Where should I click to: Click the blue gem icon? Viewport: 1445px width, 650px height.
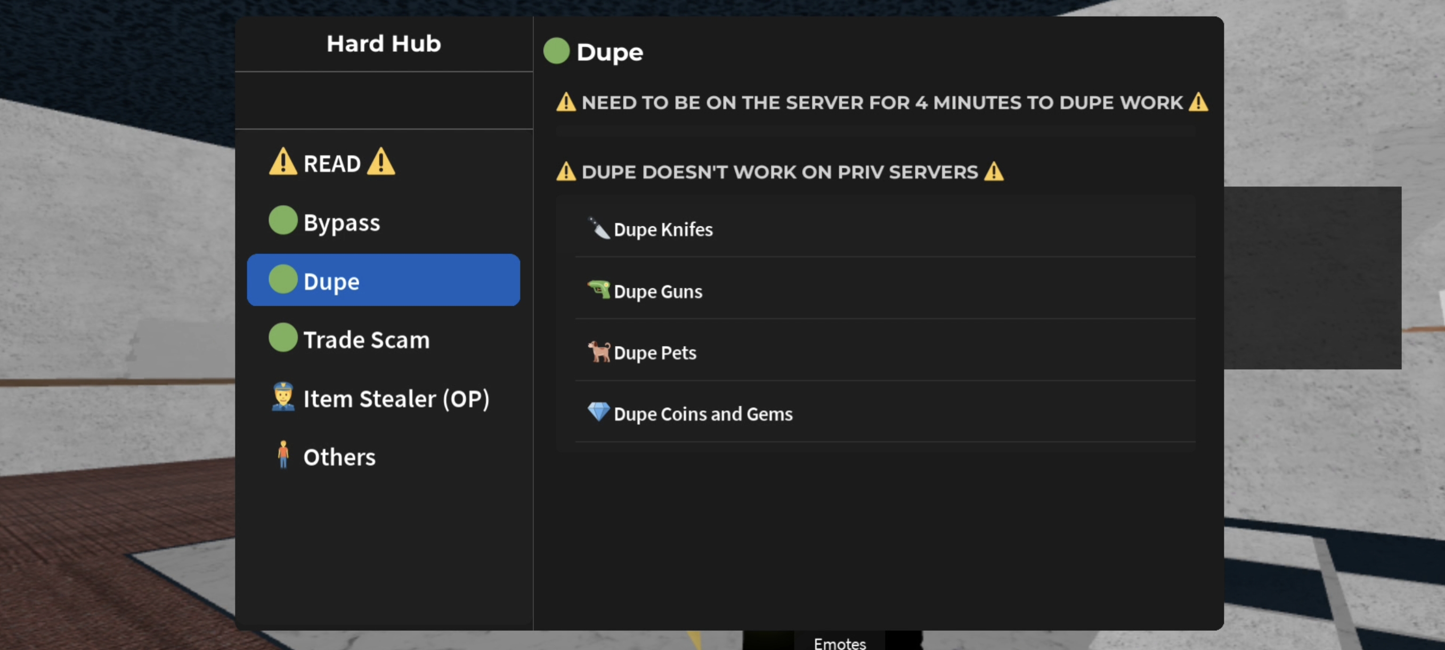click(x=598, y=412)
